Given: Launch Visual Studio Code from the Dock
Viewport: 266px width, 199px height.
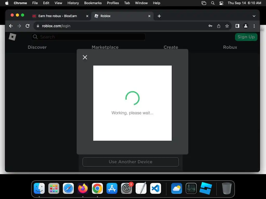Looking at the screenshot, I should tap(156, 188).
